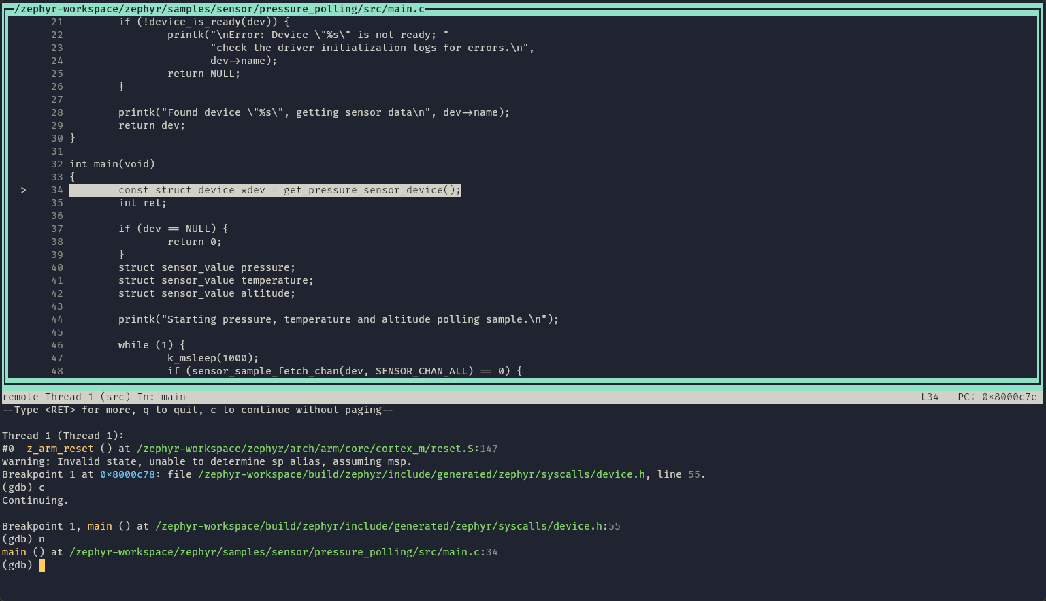The height and width of the screenshot is (601, 1046).
Task: Click the "Continuing." output line
Action: click(x=35, y=500)
